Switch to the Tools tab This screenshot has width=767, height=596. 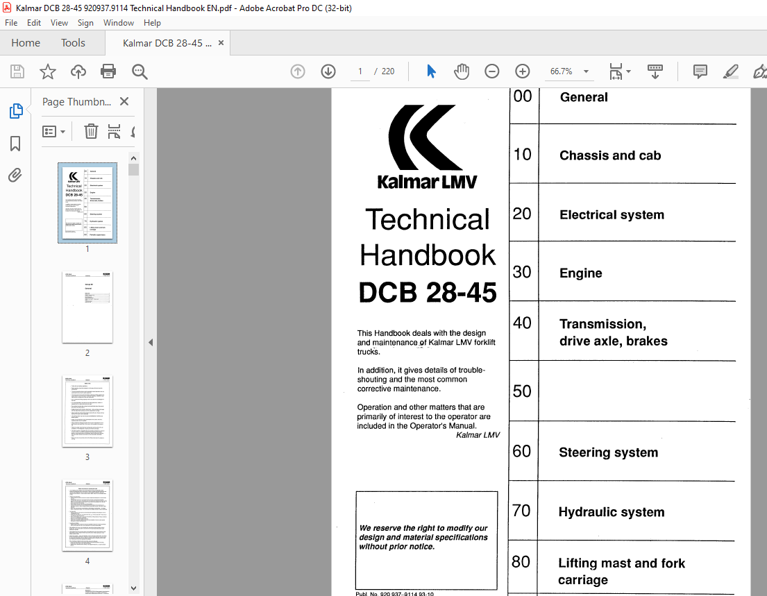[73, 42]
